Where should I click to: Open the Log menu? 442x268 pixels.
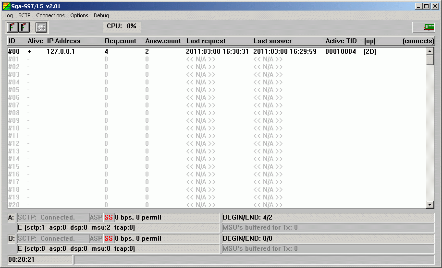pyautogui.click(x=9, y=15)
